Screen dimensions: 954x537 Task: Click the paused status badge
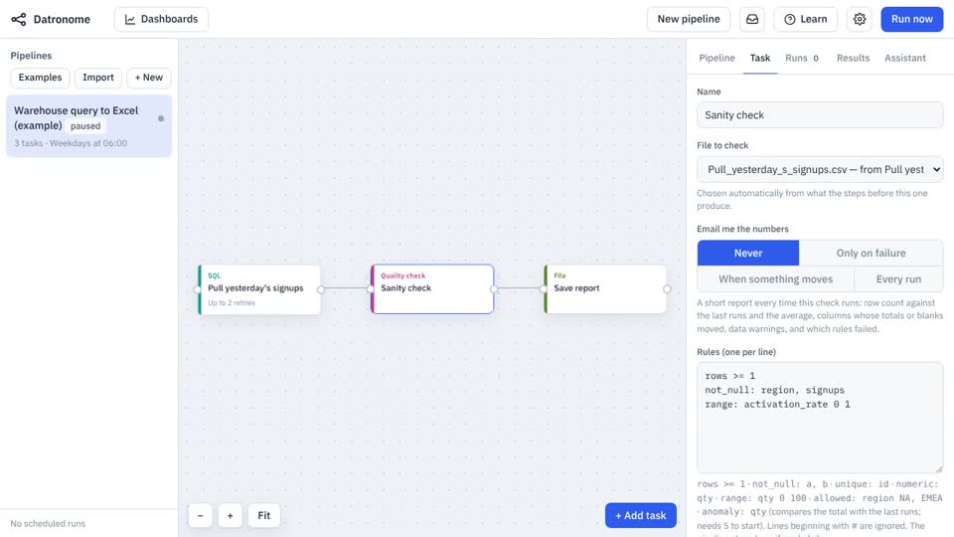click(85, 126)
